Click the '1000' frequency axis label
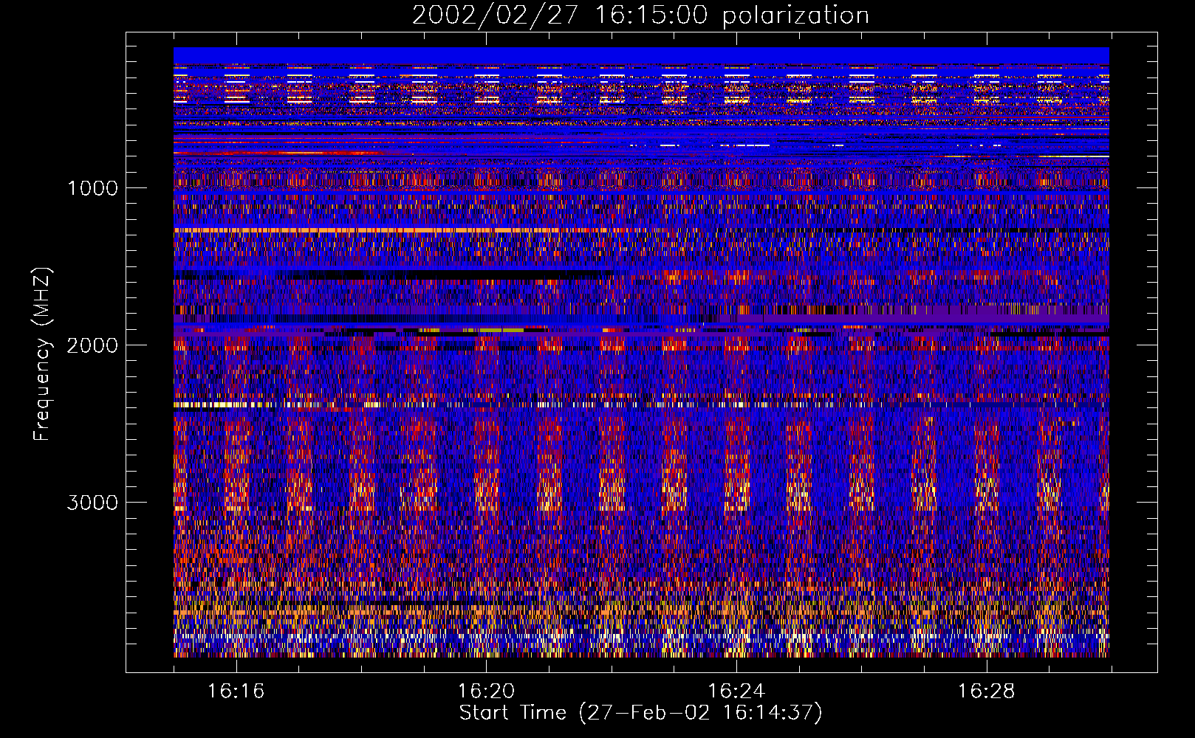This screenshot has height=738, width=1195. pos(92,188)
